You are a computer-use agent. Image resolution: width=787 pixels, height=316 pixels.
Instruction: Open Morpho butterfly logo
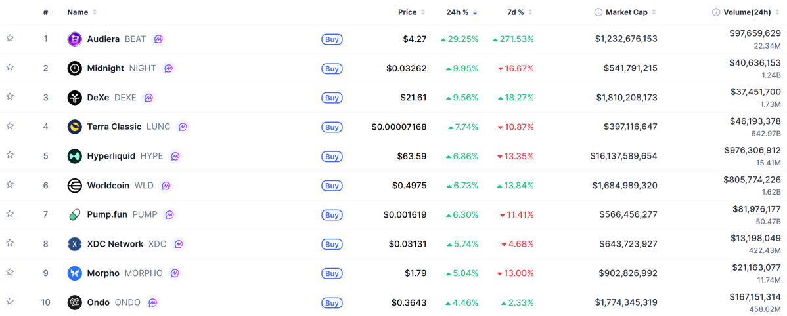(75, 273)
